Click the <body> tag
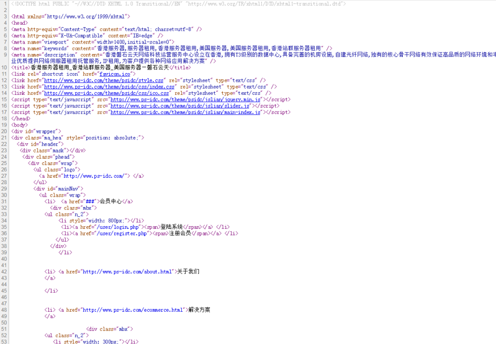This screenshot has width=496, height=344. tap(19, 125)
